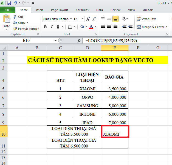Select Top Align icon
Screen dimensions: 172x165
coord(103,19)
